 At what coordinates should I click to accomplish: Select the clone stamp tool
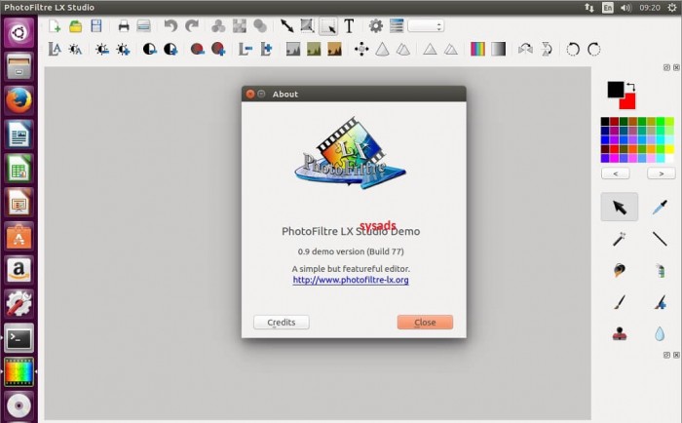click(x=620, y=333)
